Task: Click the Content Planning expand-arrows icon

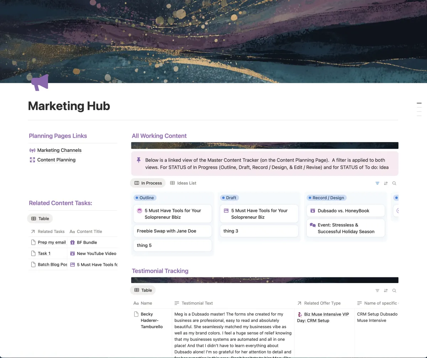Action: click(32, 160)
